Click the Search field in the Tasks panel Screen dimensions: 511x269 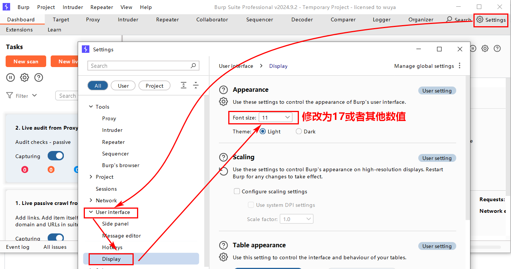pyautogui.click(x=66, y=96)
